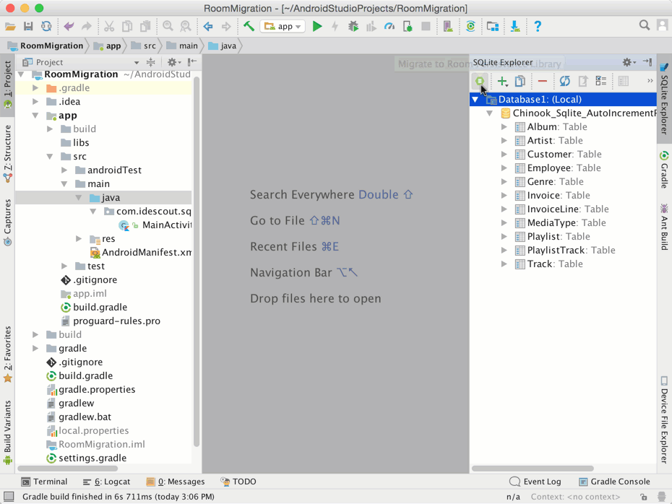
Task: Click the SDK Manager download icon
Action: [x=515, y=27]
